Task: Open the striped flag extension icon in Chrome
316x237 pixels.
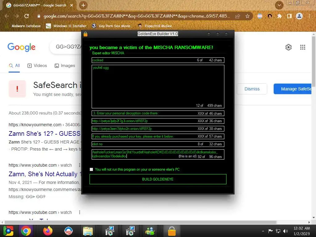Action: point(260,16)
